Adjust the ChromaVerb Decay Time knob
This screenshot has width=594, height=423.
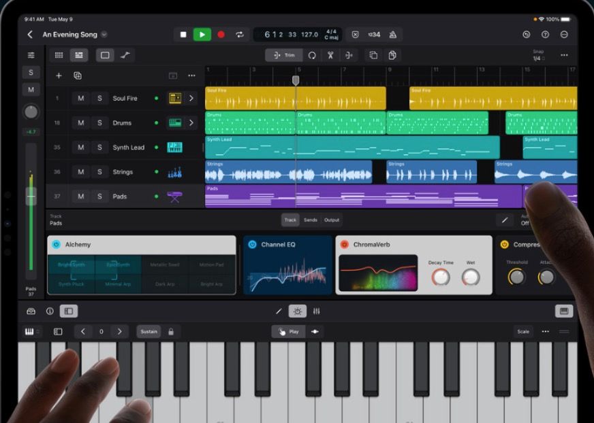click(441, 277)
